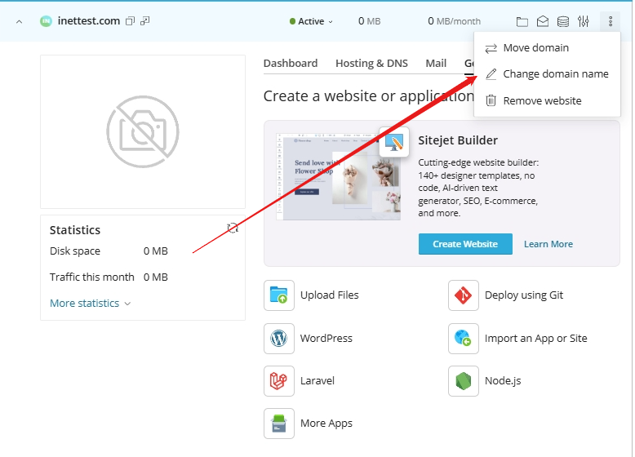Click the Deploy using Git icon
The width and height of the screenshot is (635, 457).
click(464, 295)
